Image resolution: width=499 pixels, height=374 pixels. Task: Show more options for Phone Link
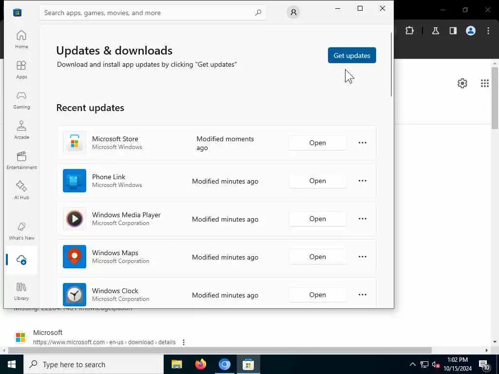363,181
